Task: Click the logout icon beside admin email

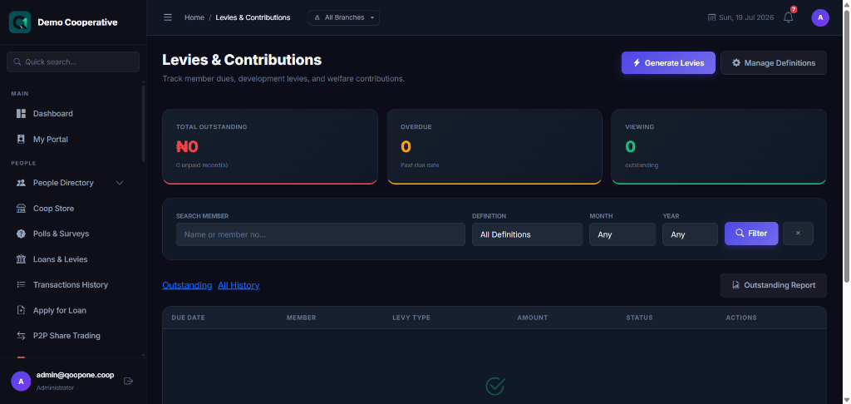Action: pyautogui.click(x=129, y=382)
